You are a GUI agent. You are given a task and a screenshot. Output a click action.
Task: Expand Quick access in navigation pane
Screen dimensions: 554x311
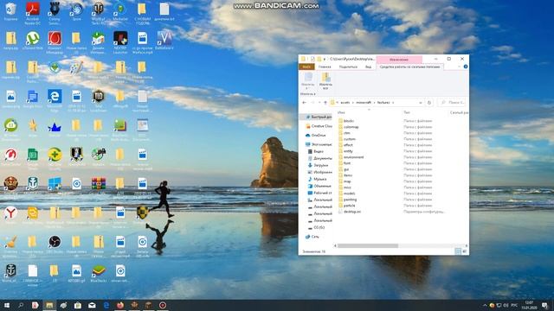319,117
